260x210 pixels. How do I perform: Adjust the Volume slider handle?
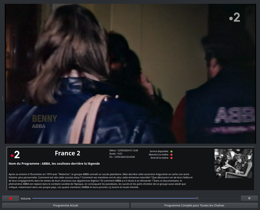point(197,198)
